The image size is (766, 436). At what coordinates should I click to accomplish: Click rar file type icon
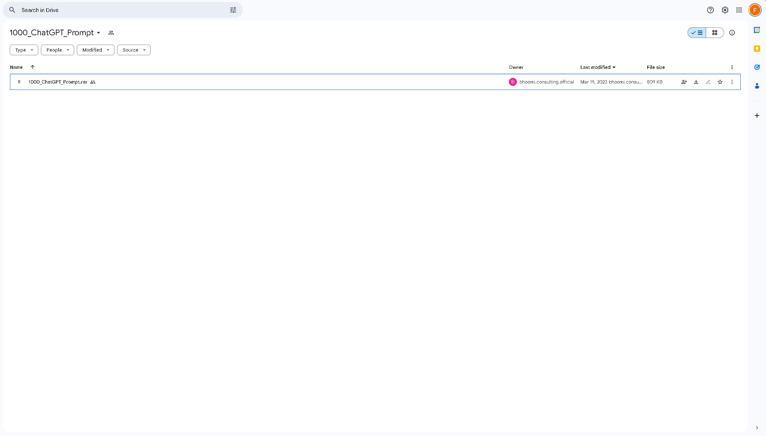coord(19,82)
